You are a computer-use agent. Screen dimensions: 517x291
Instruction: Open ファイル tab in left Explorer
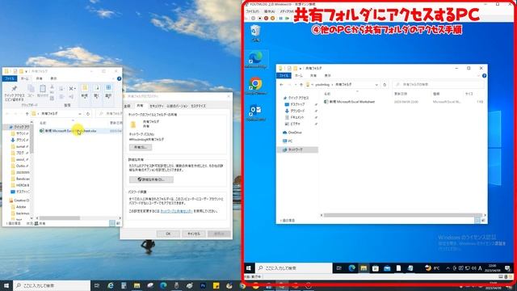[10, 78]
